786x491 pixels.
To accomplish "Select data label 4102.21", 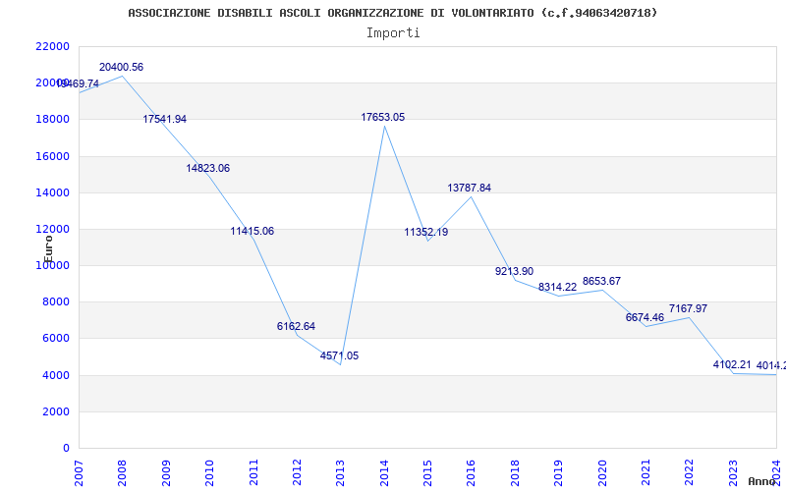I will coord(732,364).
